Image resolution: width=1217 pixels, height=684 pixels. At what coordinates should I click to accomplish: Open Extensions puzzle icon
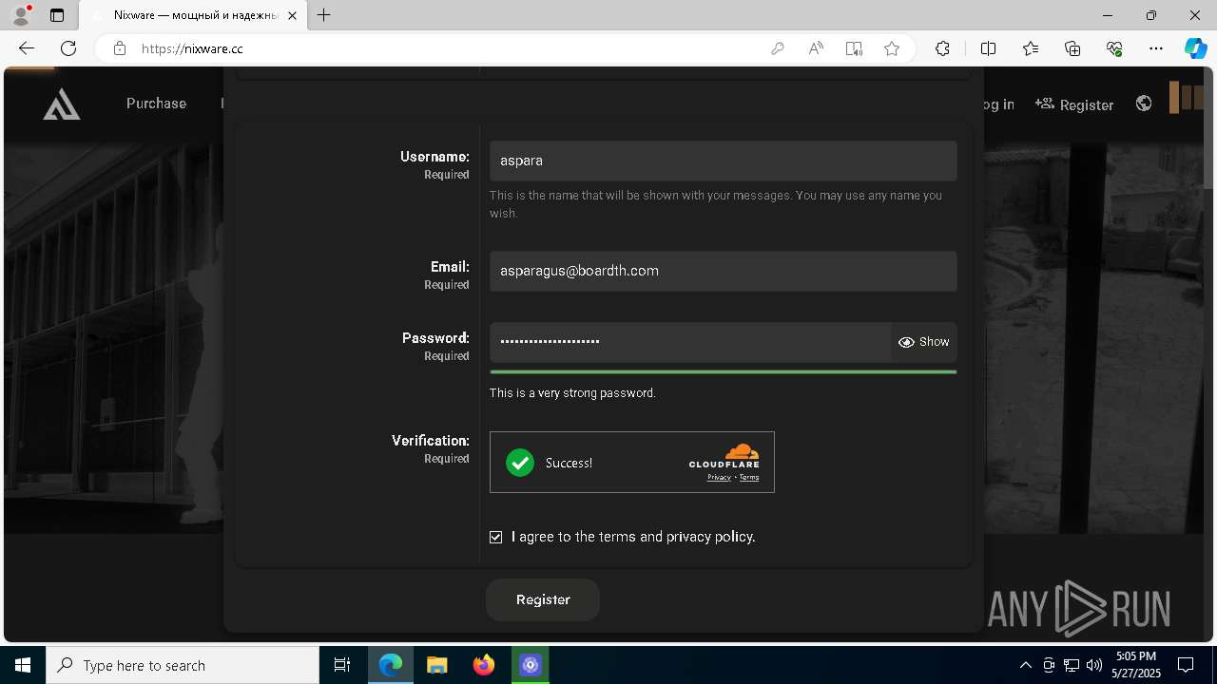point(942,48)
